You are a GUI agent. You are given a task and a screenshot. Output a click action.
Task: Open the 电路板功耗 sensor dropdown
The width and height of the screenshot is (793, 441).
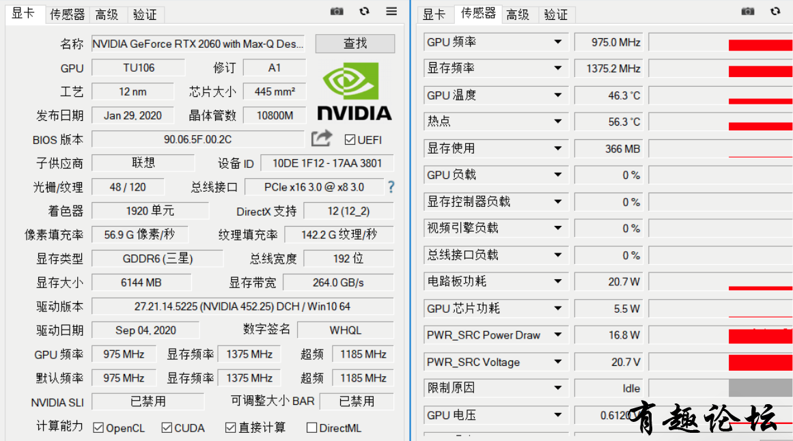558,281
